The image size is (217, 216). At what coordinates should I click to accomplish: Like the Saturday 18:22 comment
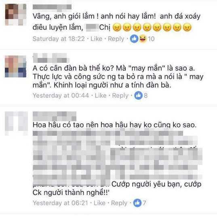pos(96,39)
